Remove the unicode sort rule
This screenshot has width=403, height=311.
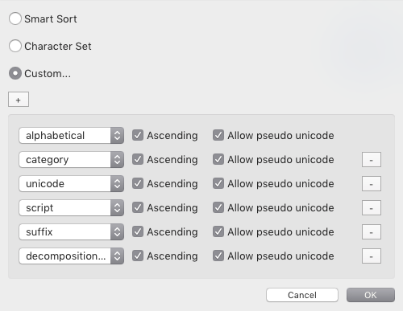click(372, 184)
